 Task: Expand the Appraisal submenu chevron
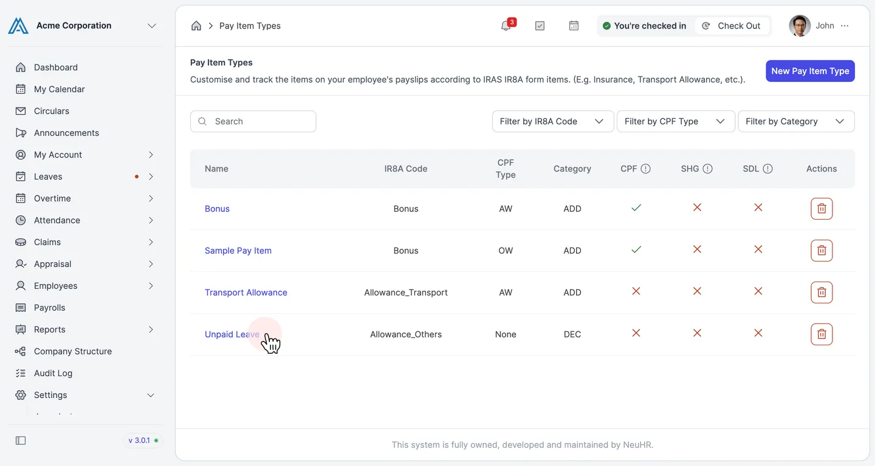(151, 264)
